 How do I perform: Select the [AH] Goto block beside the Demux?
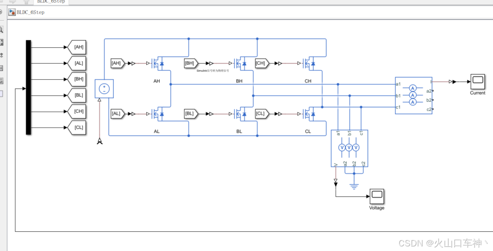(x=77, y=47)
